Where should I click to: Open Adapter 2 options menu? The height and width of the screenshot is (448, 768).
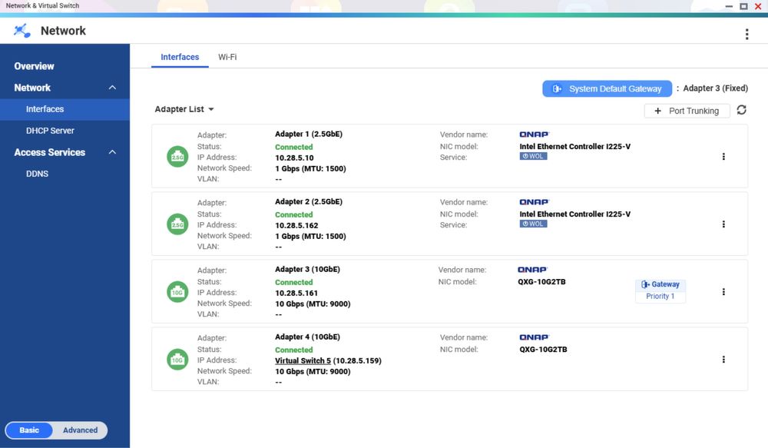723,224
